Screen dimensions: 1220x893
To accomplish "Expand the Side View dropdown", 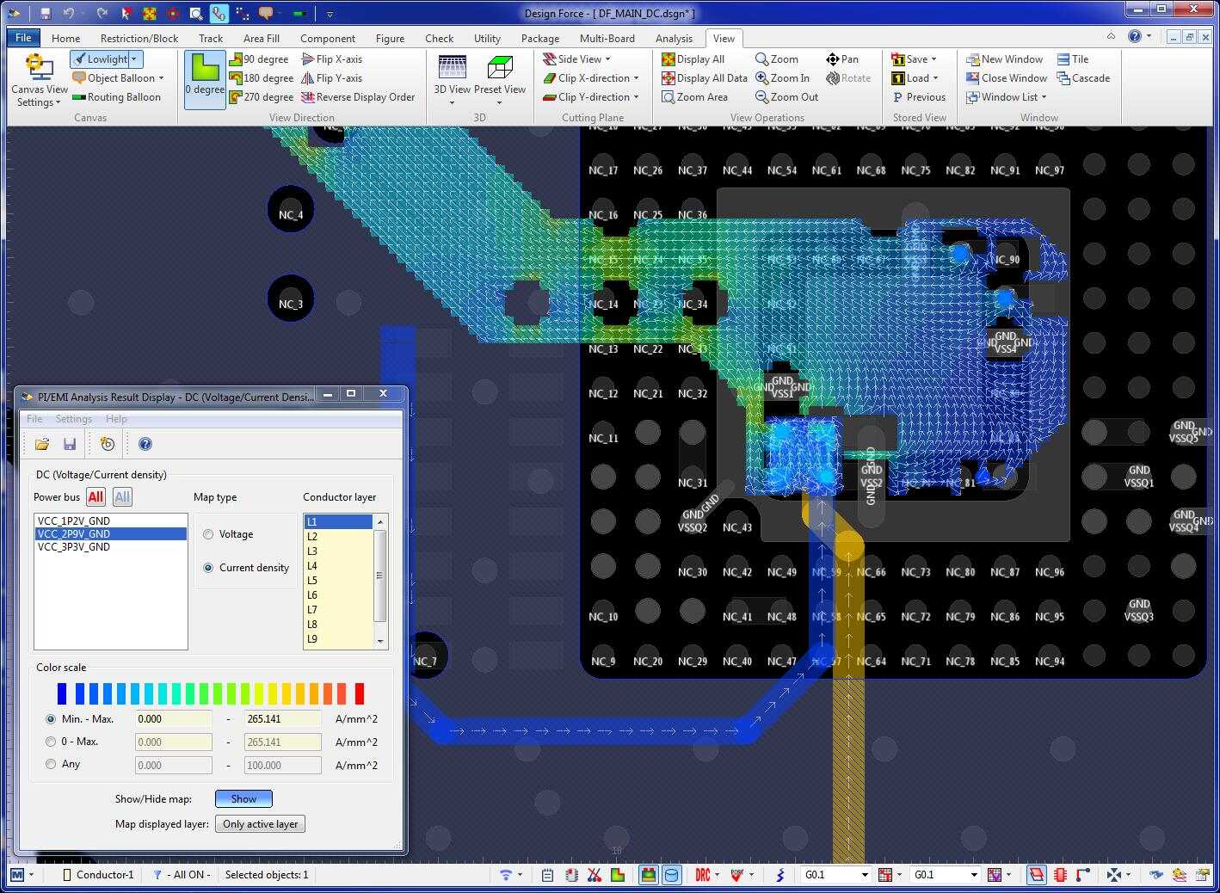I will point(607,59).
